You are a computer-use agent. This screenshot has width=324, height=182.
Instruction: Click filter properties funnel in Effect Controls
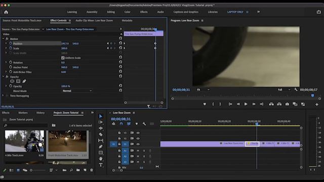(x=148, y=106)
